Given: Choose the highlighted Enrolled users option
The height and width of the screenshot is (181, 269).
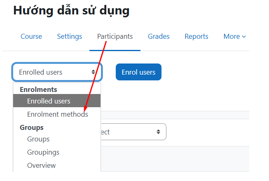Looking at the screenshot, I should (x=49, y=101).
